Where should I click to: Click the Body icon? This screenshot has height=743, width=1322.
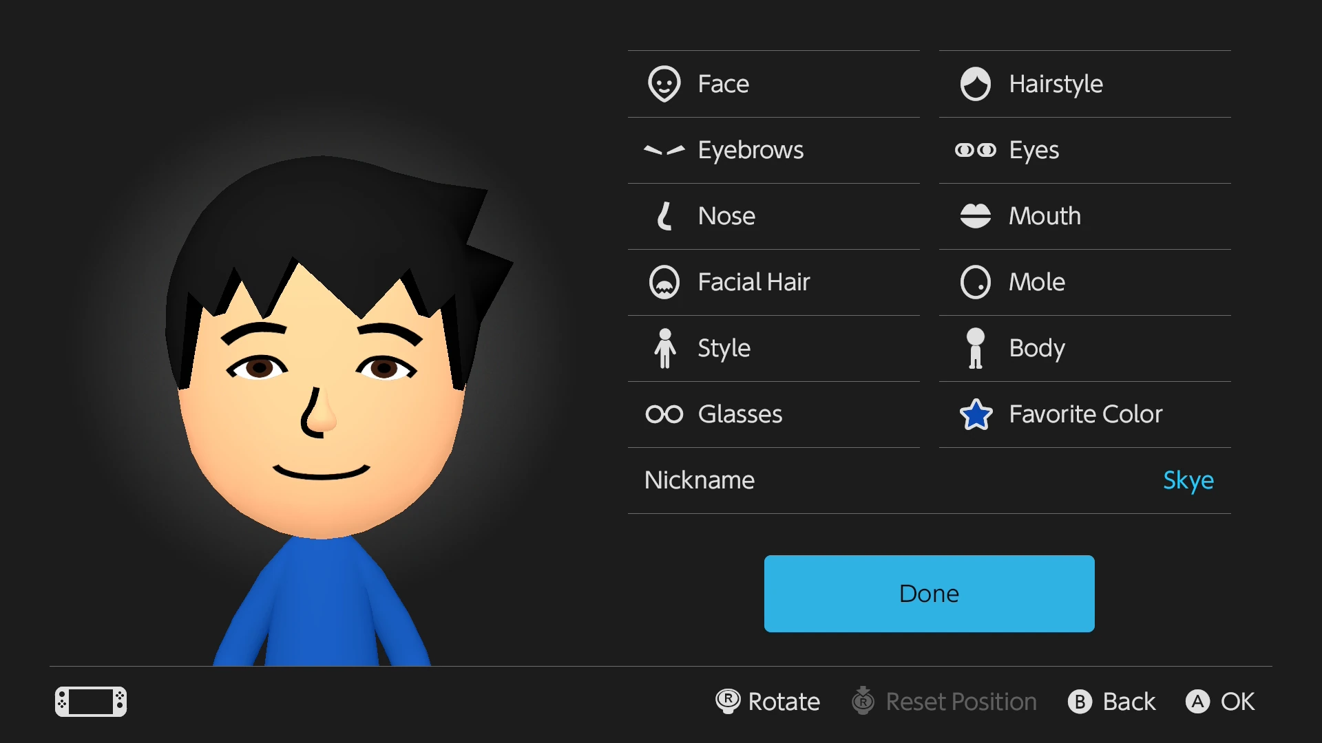(975, 347)
